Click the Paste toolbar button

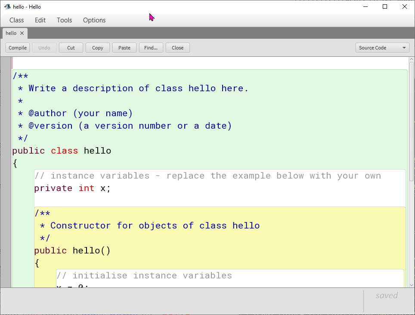click(124, 48)
